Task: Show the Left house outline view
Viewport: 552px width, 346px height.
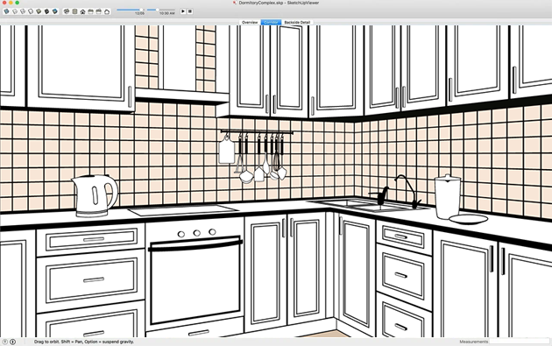Action: coord(107,11)
